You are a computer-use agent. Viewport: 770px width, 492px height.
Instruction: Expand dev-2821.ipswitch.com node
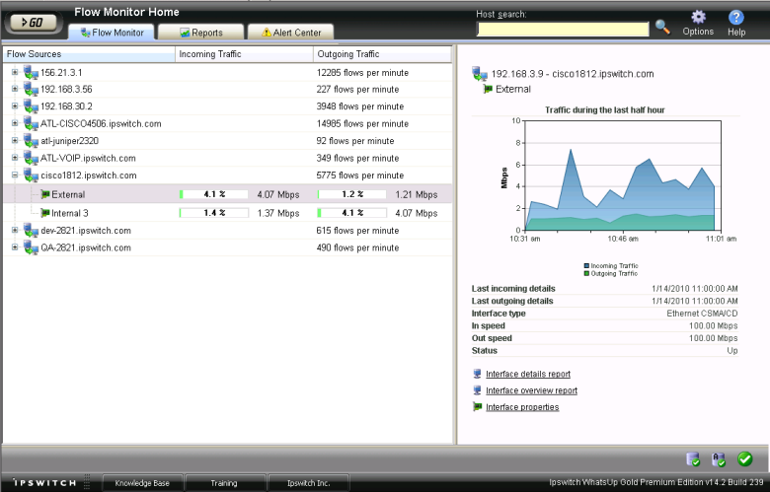coord(15,230)
